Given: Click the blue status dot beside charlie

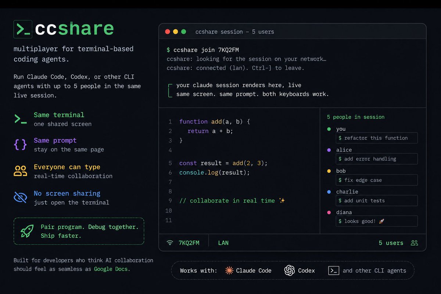Looking at the screenshot, I should [329, 192].
